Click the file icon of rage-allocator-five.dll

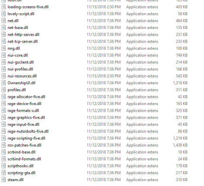(x=4, y=97)
